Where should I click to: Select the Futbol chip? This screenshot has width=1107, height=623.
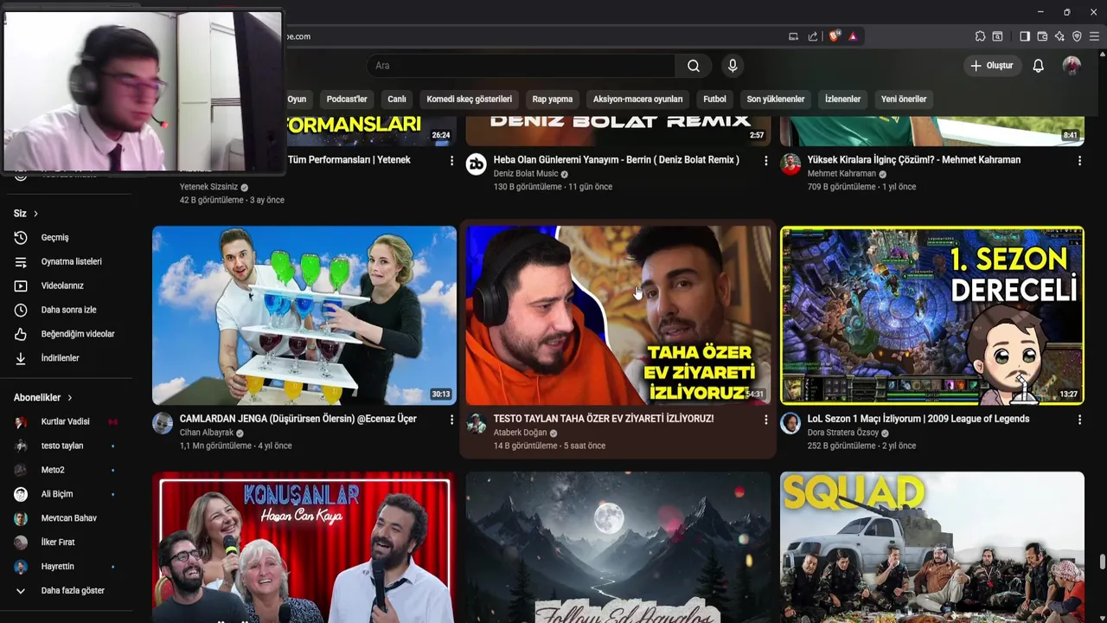pos(715,99)
